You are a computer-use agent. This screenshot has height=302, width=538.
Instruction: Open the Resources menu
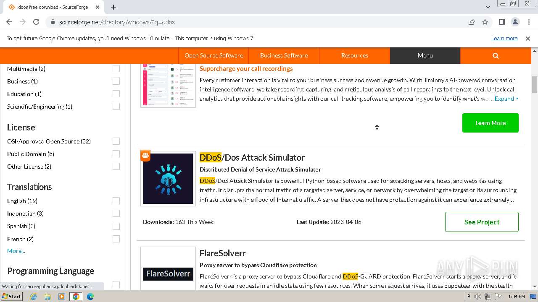354,55
